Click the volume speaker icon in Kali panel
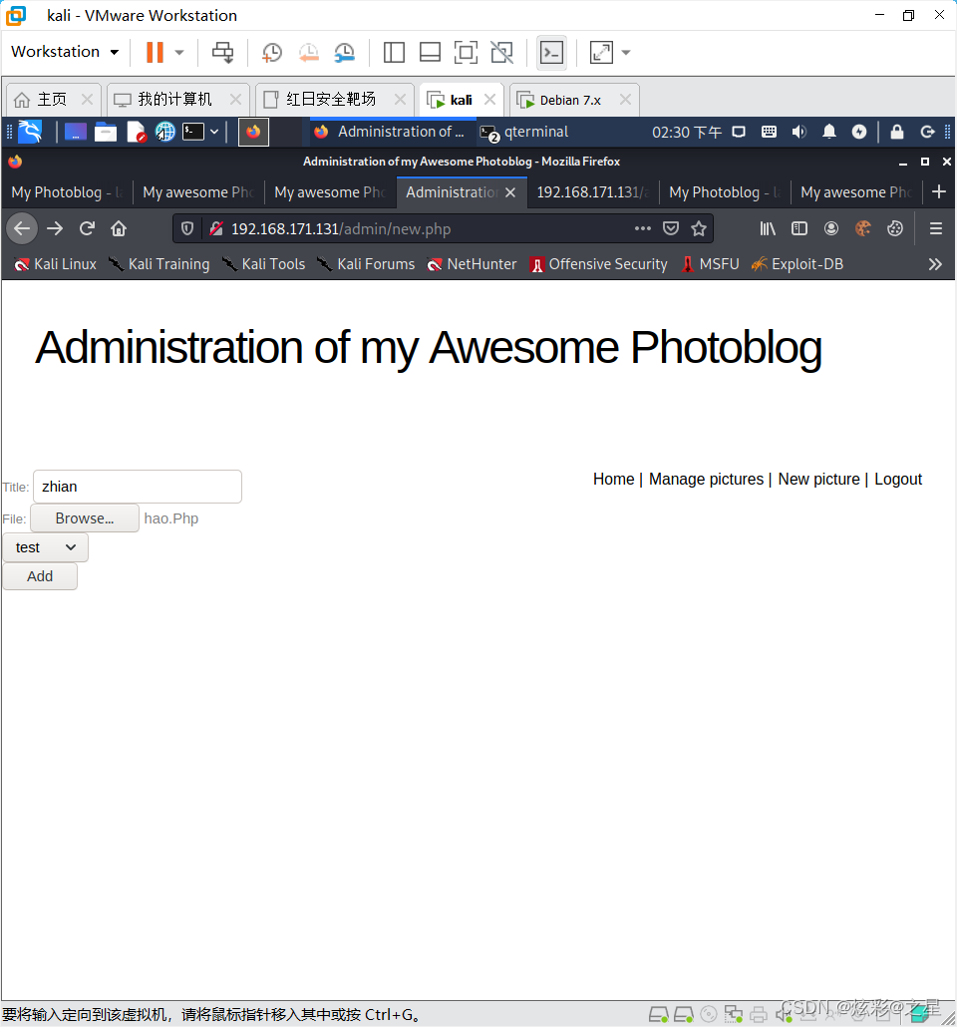Image resolution: width=957 pixels, height=1027 pixels. point(798,132)
